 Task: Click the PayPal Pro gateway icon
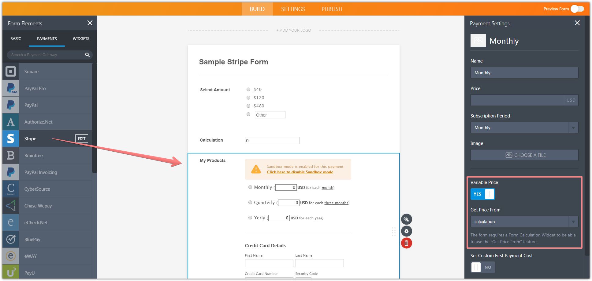click(11, 88)
